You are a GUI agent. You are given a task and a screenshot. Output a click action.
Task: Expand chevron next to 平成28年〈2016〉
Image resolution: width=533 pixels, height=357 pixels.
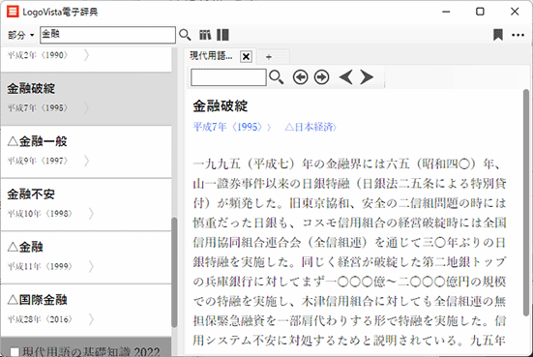click(x=91, y=319)
